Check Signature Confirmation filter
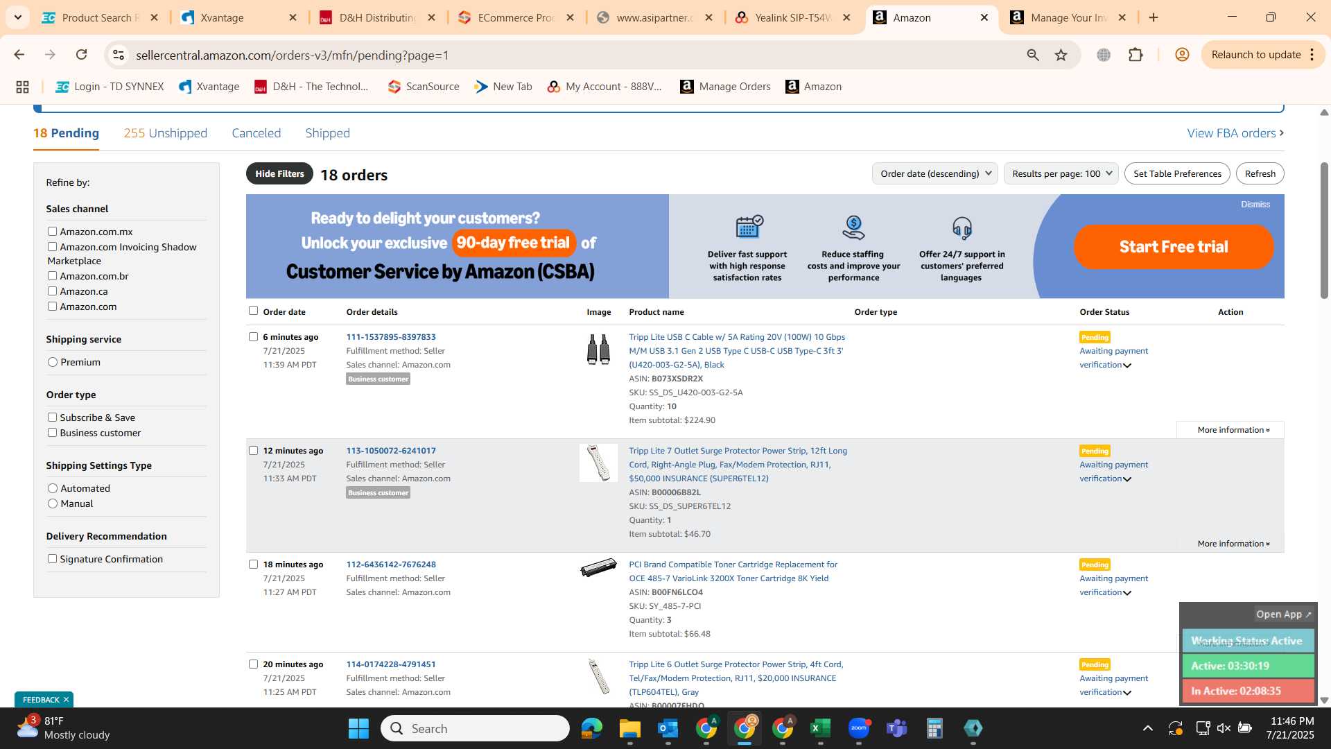Image resolution: width=1331 pixels, height=749 pixels. coord(52,558)
